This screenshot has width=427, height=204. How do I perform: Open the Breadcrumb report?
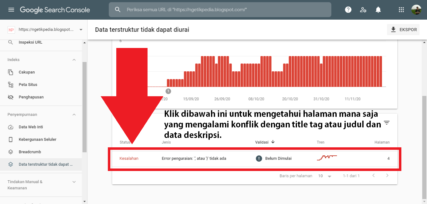tap(41, 152)
